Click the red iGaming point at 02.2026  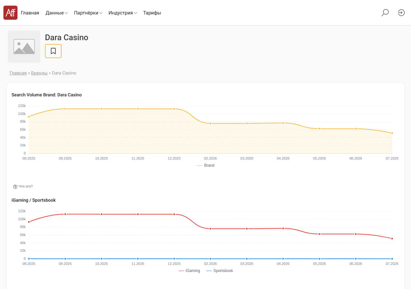coord(211,229)
